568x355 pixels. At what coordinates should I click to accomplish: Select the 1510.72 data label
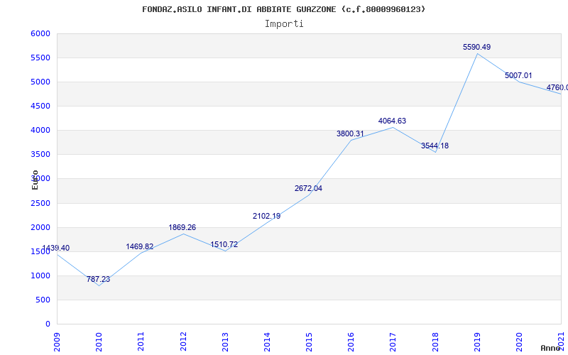224,244
